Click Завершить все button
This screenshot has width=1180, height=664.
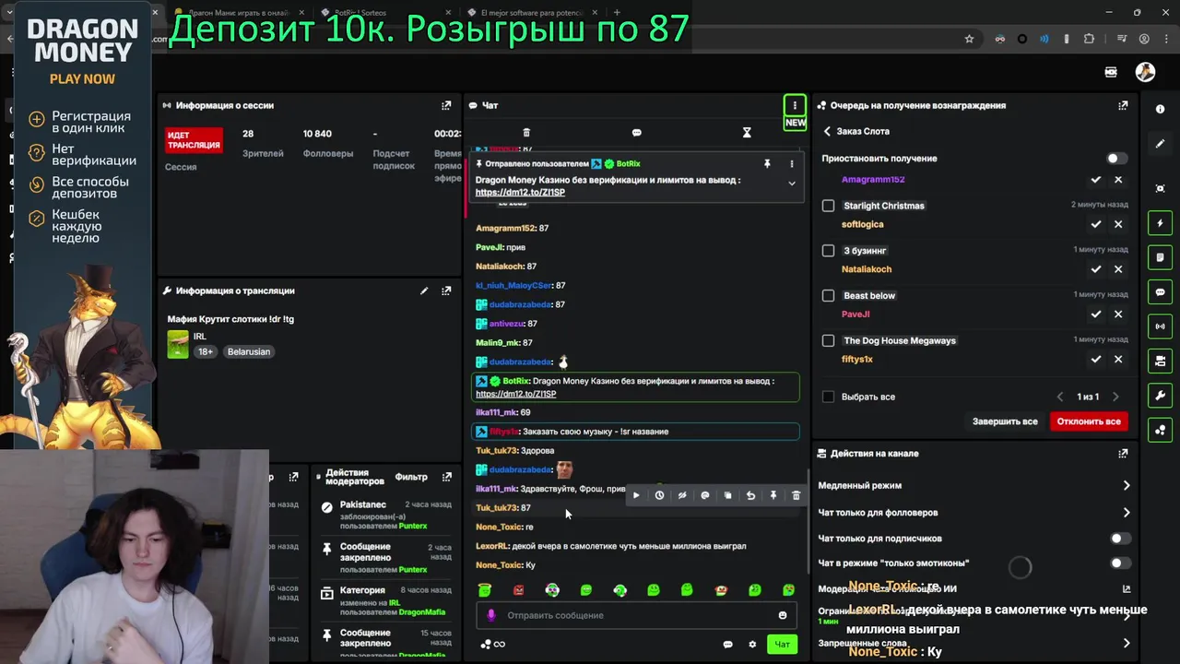tap(1005, 421)
